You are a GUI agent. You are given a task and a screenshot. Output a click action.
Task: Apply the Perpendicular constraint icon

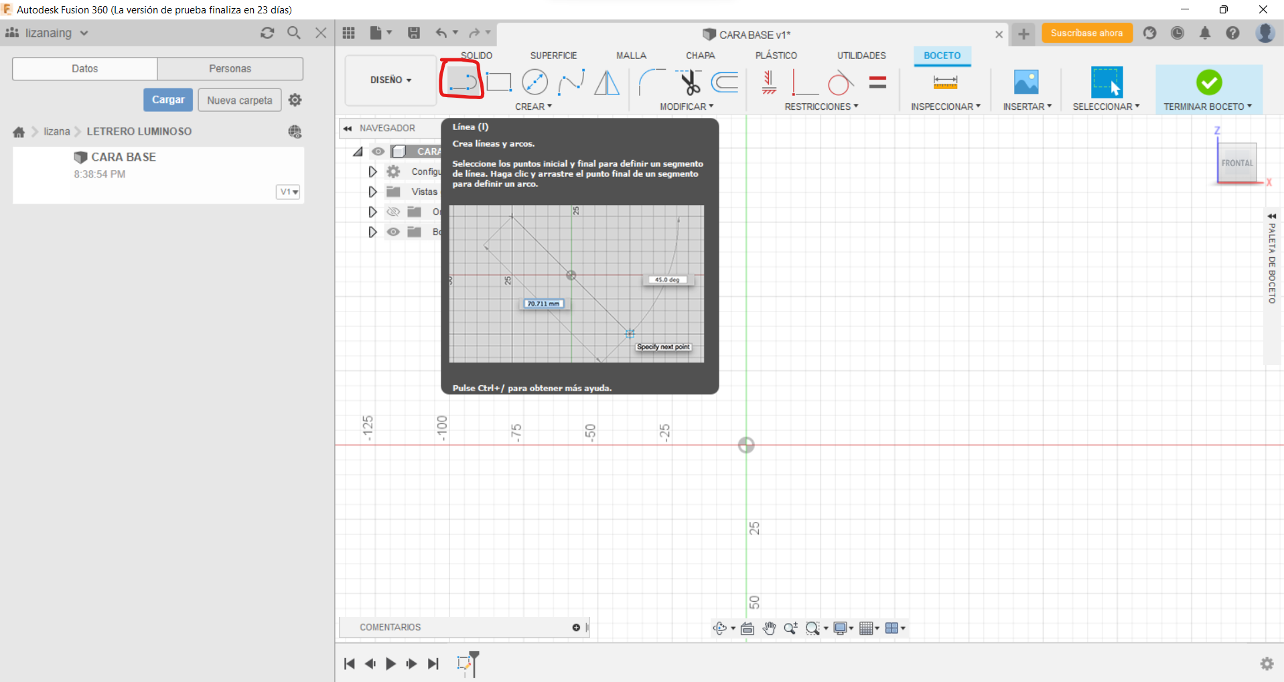pos(805,82)
